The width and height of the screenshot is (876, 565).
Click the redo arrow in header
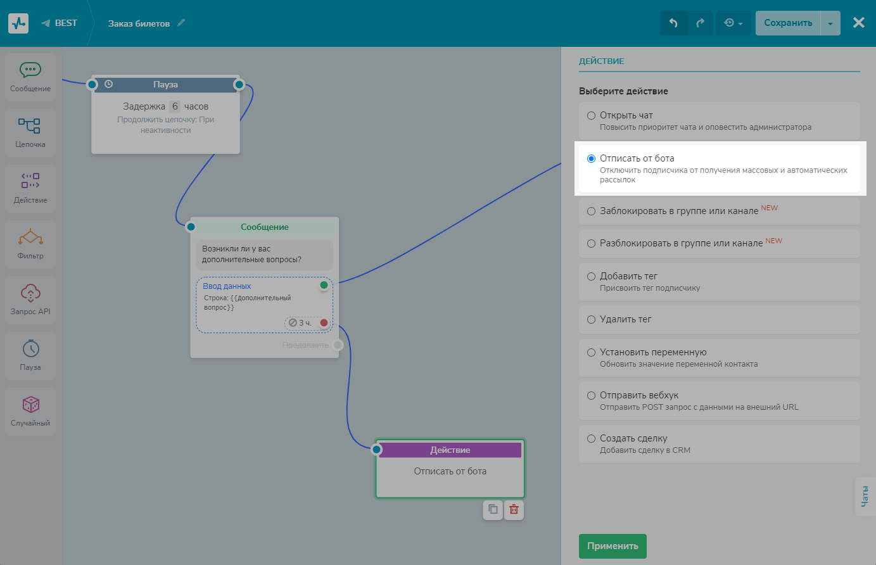click(700, 23)
